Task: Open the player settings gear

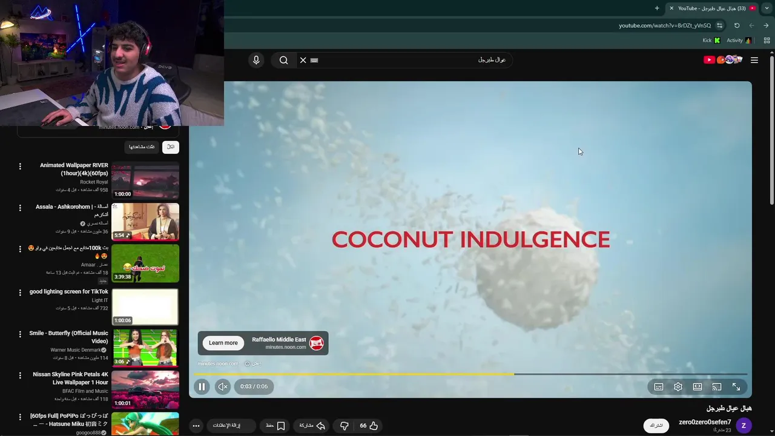Action: point(678,387)
